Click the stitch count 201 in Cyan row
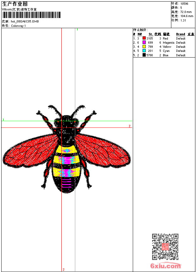This screenshot has height=272, width=196. (150, 51)
